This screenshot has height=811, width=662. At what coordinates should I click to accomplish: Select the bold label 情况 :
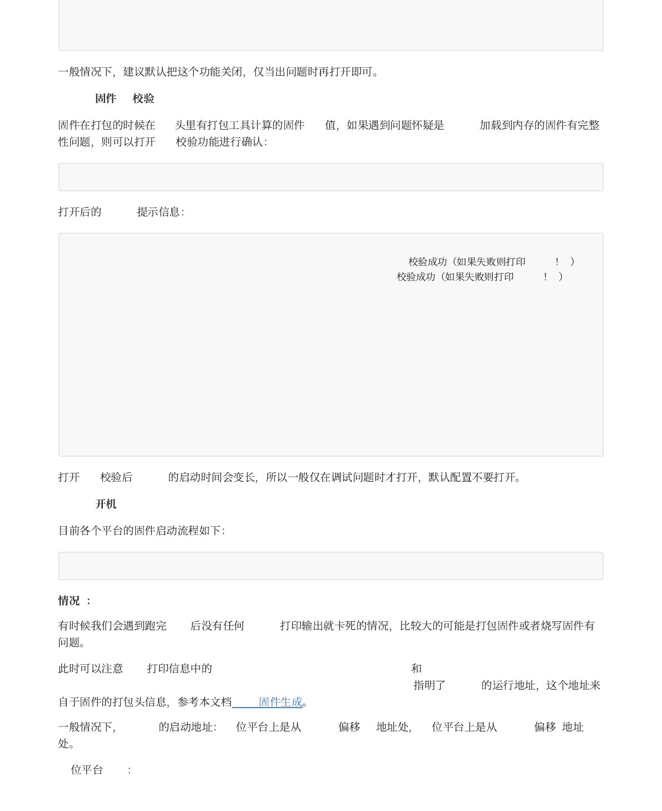74,601
